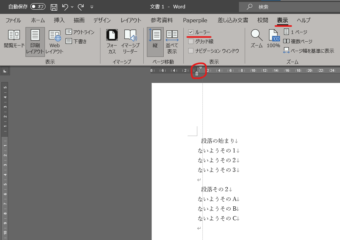Select 印刷レイアウト view
Screen dimensions: 340x240
[x=35, y=42]
